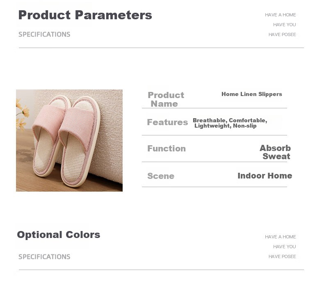Select the SPECIFICATIONS label under Optional Colors
Viewport: 324px width, 286px height.
[44, 256]
